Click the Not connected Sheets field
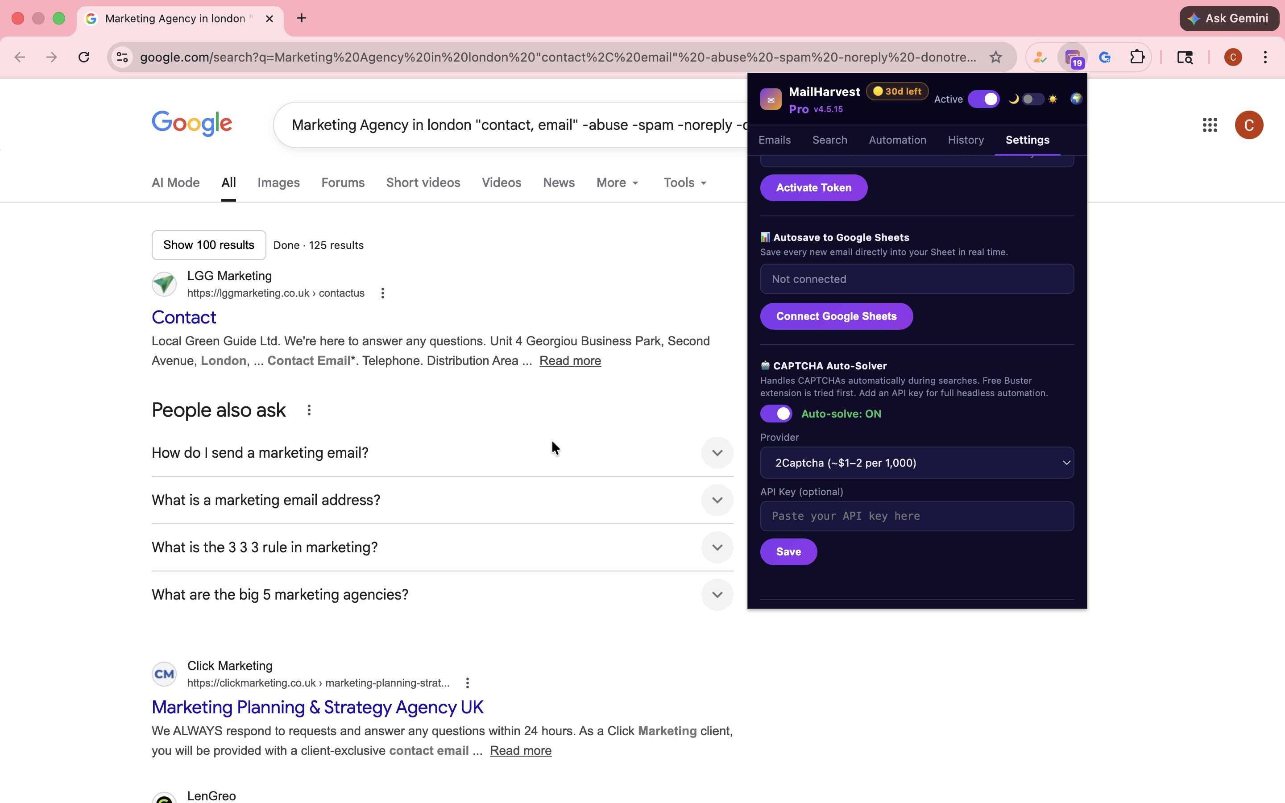1285x803 pixels. pyautogui.click(x=917, y=279)
